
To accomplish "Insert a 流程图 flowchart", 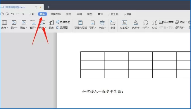I will 62,27.
